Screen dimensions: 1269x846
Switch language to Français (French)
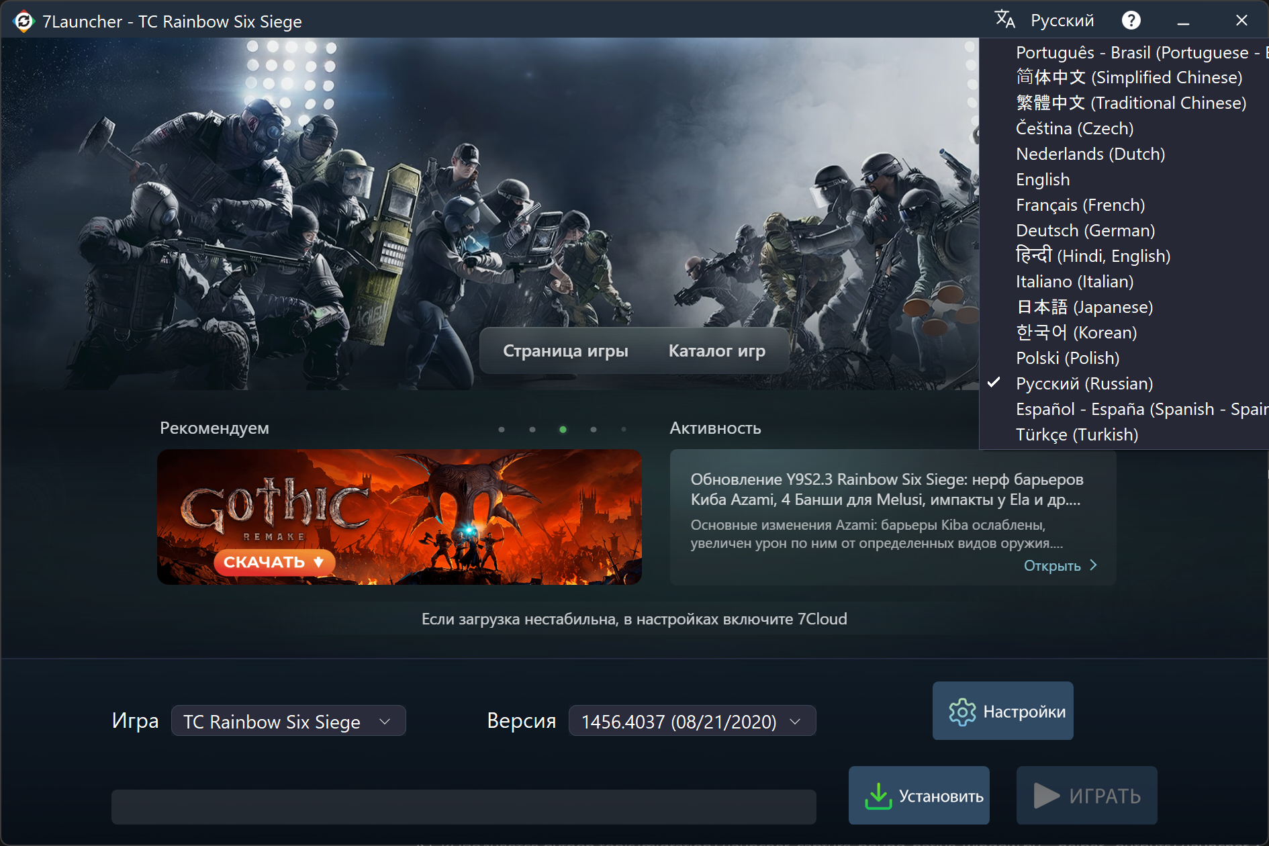click(1125, 205)
